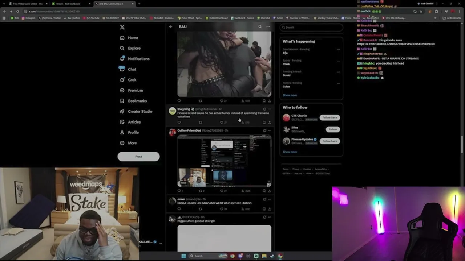465x261 pixels.
Task: Expand the More menu in sidebar
Action: coord(128,143)
